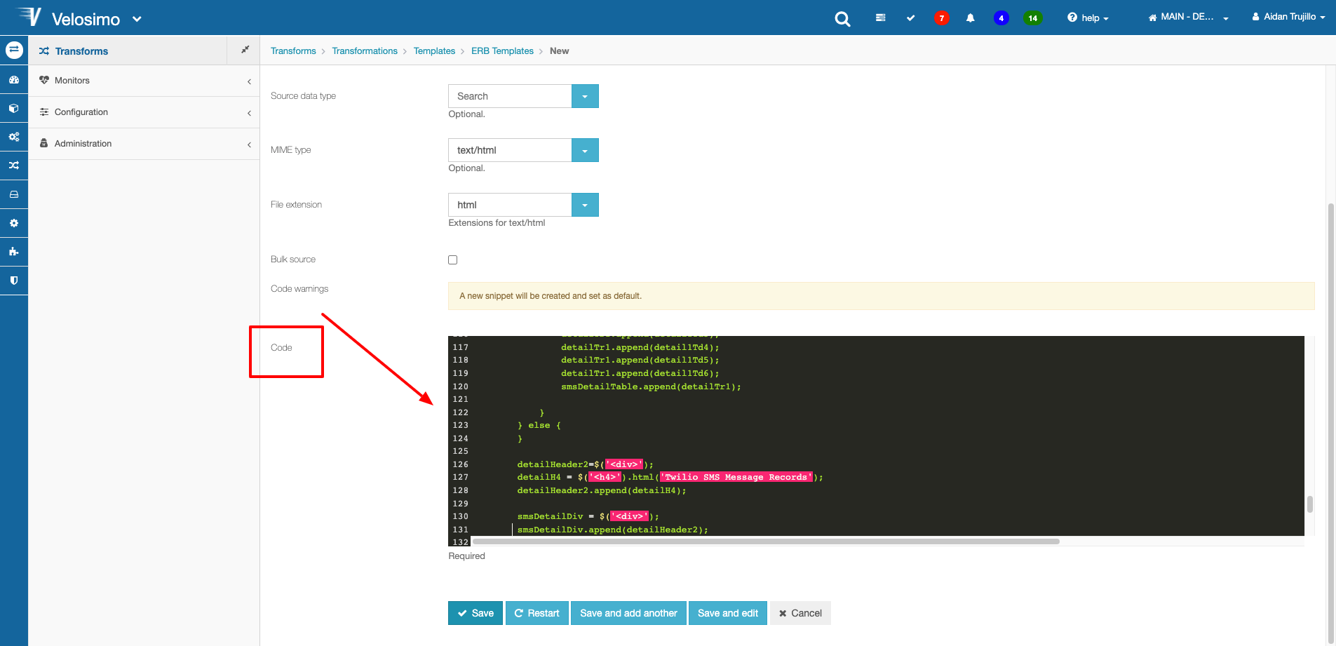Open the shield security icon in the sidebar
1336x646 pixels.
tap(14, 281)
